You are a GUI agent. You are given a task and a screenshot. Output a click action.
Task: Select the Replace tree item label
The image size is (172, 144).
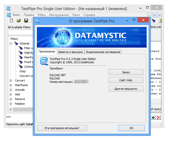click(20, 104)
